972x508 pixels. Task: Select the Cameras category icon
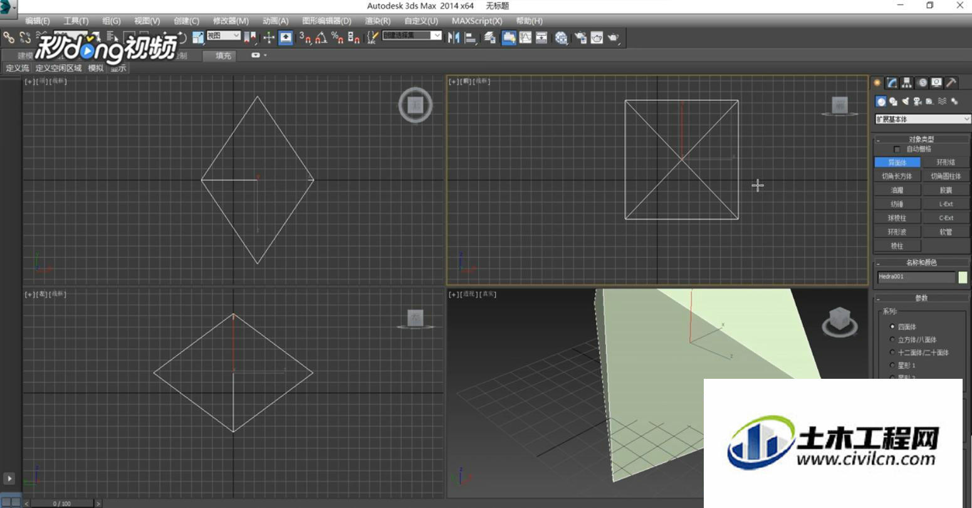coord(917,102)
